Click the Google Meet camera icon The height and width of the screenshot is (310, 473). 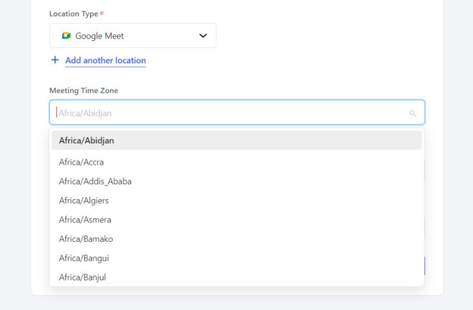pos(66,36)
